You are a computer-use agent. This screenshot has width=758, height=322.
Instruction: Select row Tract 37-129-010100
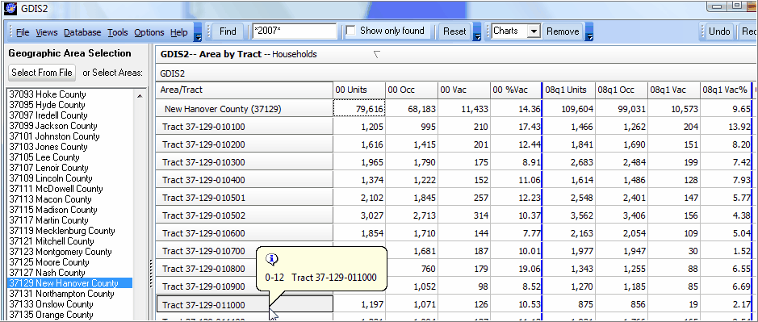244,127
